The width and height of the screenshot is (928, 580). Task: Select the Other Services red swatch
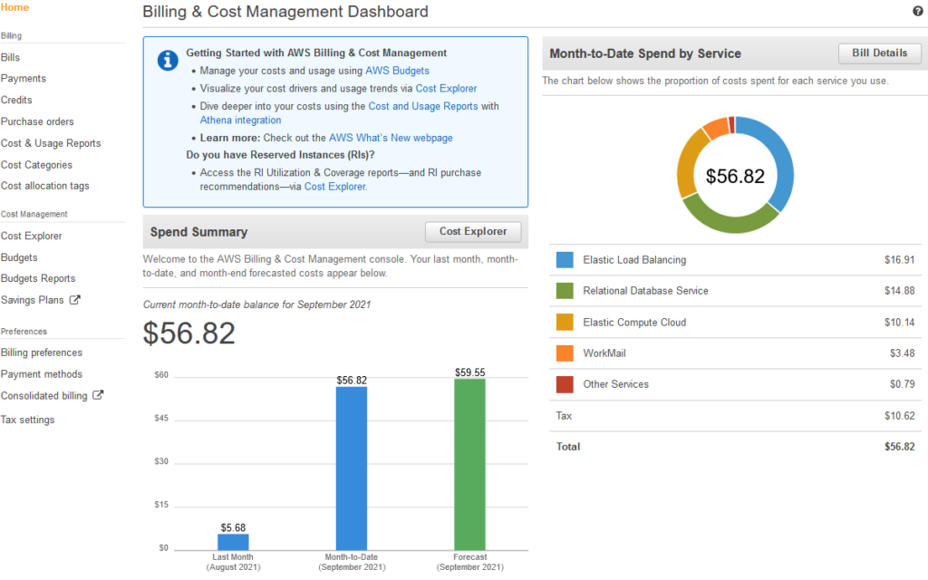point(565,384)
